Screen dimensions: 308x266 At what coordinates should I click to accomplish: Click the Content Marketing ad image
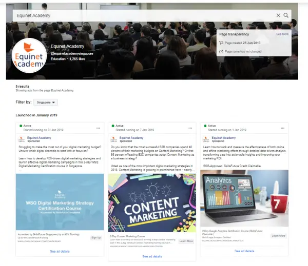[152, 203]
